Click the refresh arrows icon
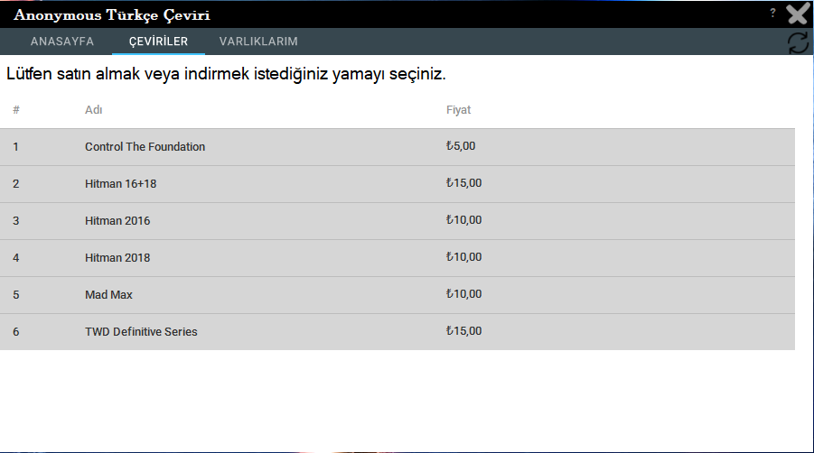Image resolution: width=814 pixels, height=453 pixels. (x=798, y=42)
